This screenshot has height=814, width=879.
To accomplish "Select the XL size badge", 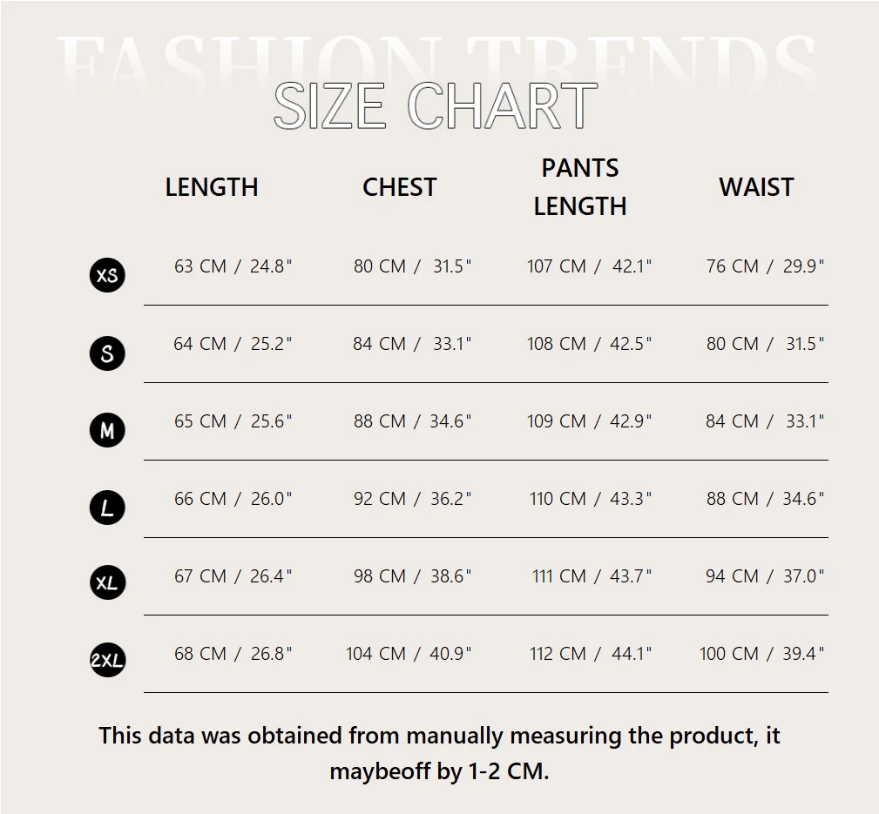I will (107, 582).
